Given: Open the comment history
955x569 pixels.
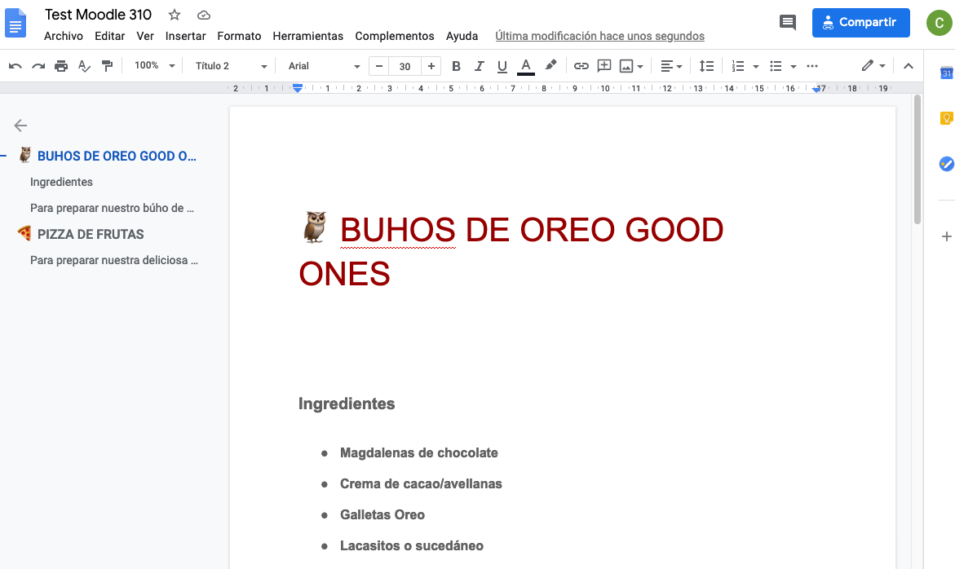Looking at the screenshot, I should [788, 23].
